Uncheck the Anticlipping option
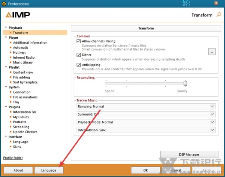Screen dimensions: 225x177 click(x=79, y=65)
